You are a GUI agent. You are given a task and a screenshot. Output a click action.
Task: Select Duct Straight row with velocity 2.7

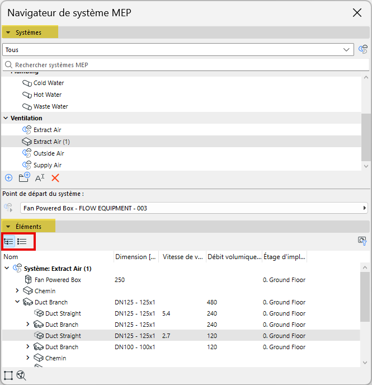click(x=181, y=336)
